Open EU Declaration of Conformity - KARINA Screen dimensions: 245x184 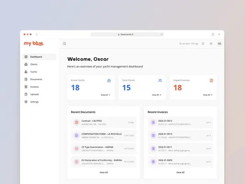[104, 162]
